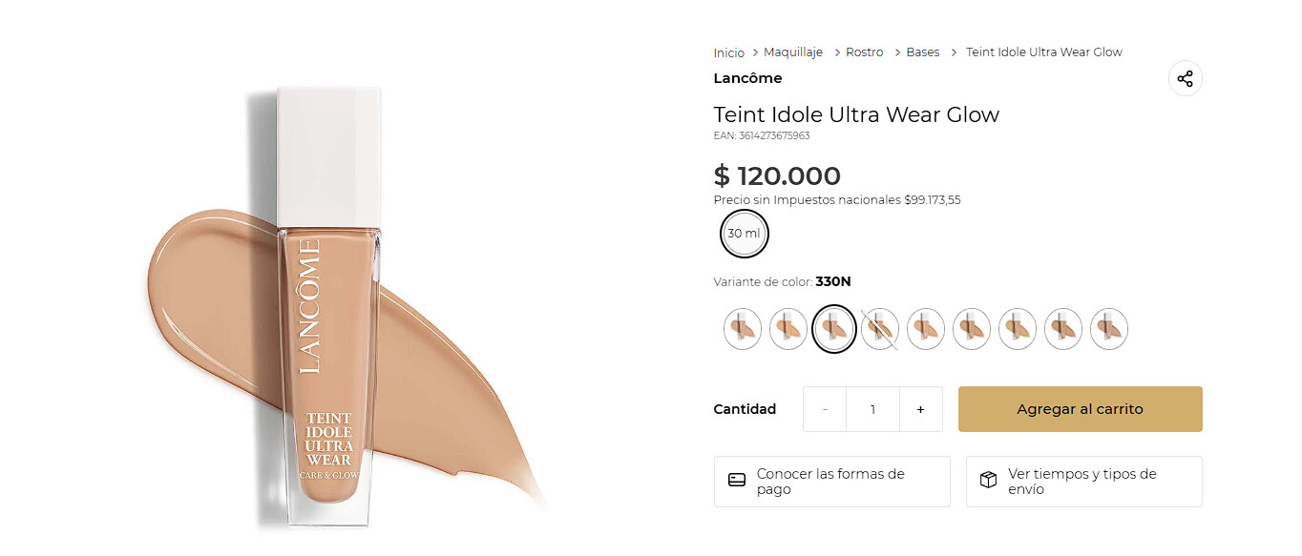Click the Lancôme foundation product image

(x=329, y=305)
